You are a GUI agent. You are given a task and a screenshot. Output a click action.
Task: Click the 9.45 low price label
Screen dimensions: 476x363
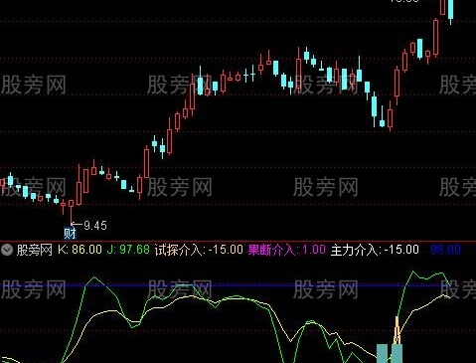95,226
